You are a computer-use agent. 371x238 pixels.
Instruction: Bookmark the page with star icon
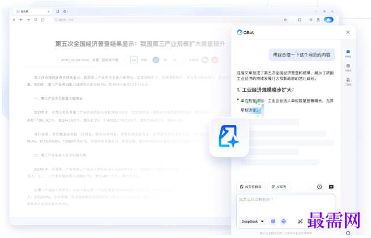point(285,20)
